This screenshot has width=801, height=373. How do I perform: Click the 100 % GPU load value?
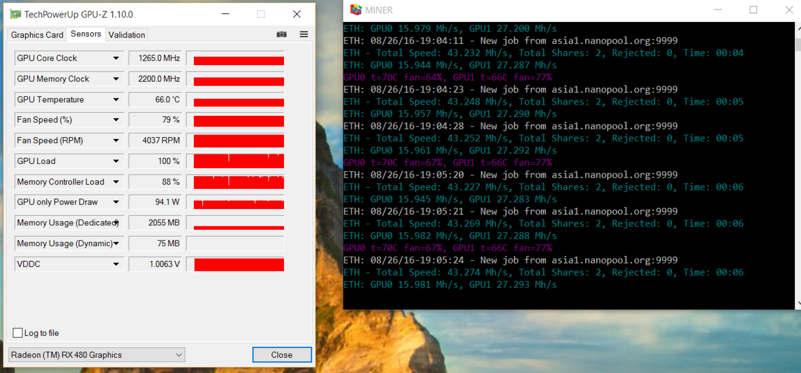[x=155, y=161]
